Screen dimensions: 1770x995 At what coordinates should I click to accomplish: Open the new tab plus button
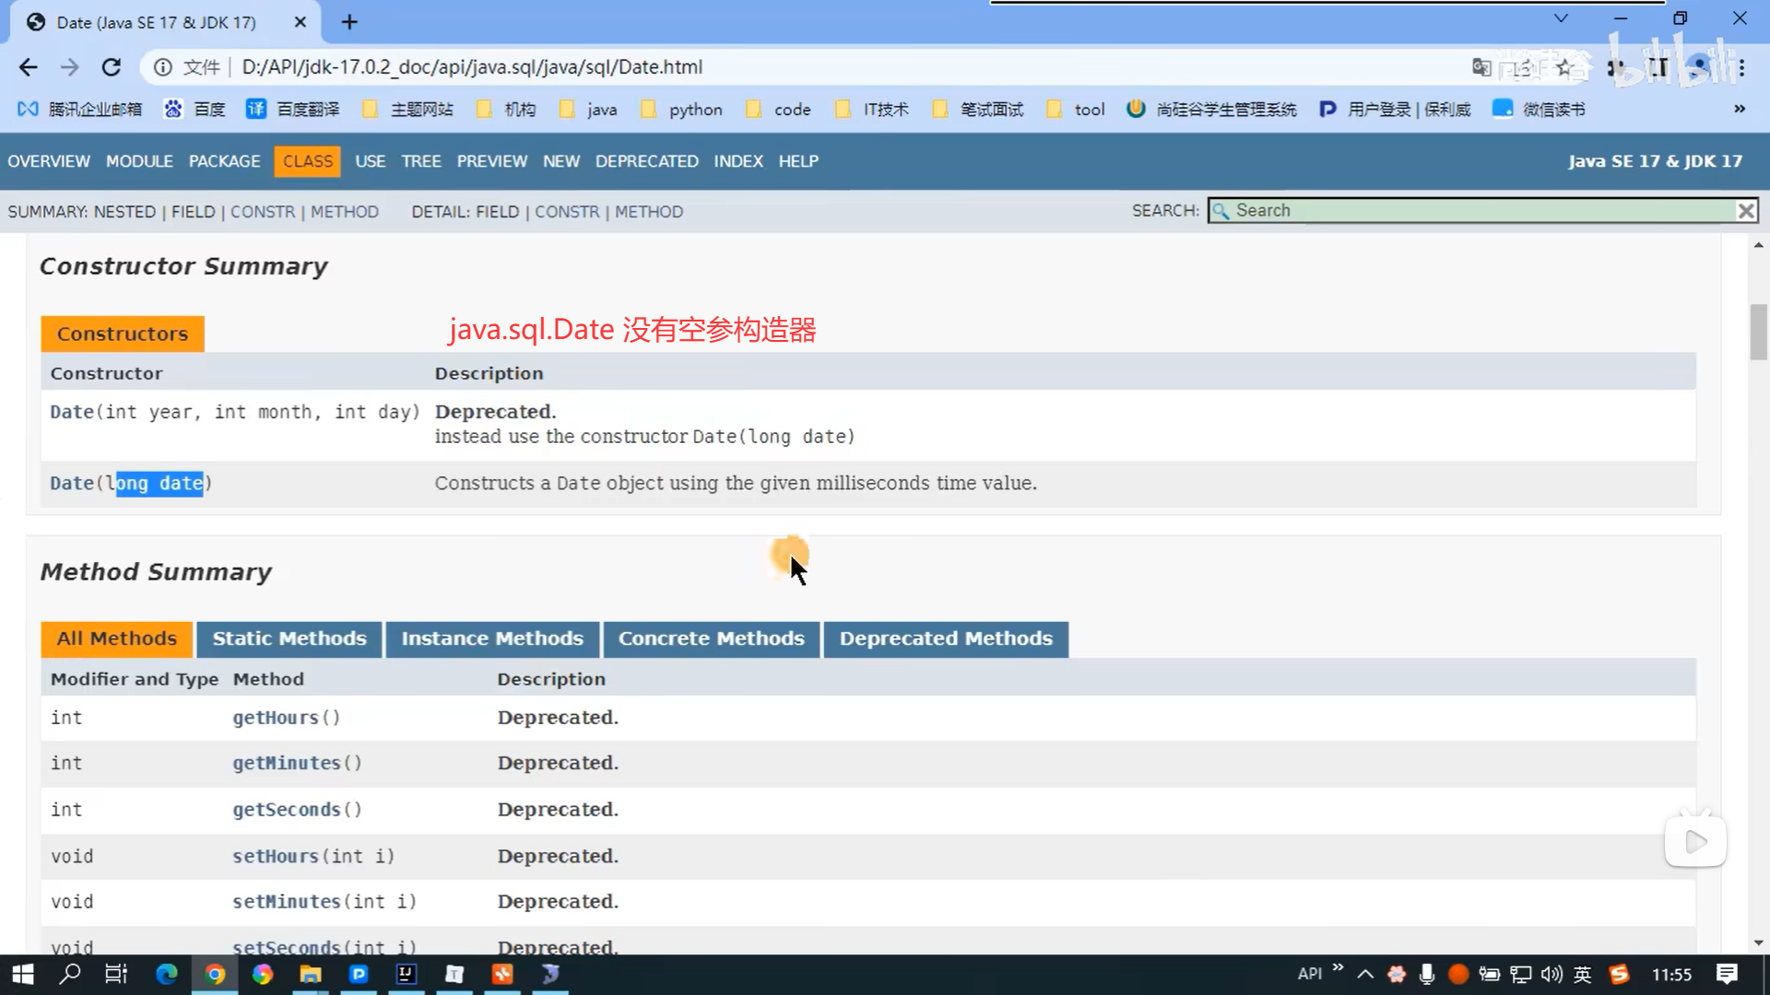349,22
